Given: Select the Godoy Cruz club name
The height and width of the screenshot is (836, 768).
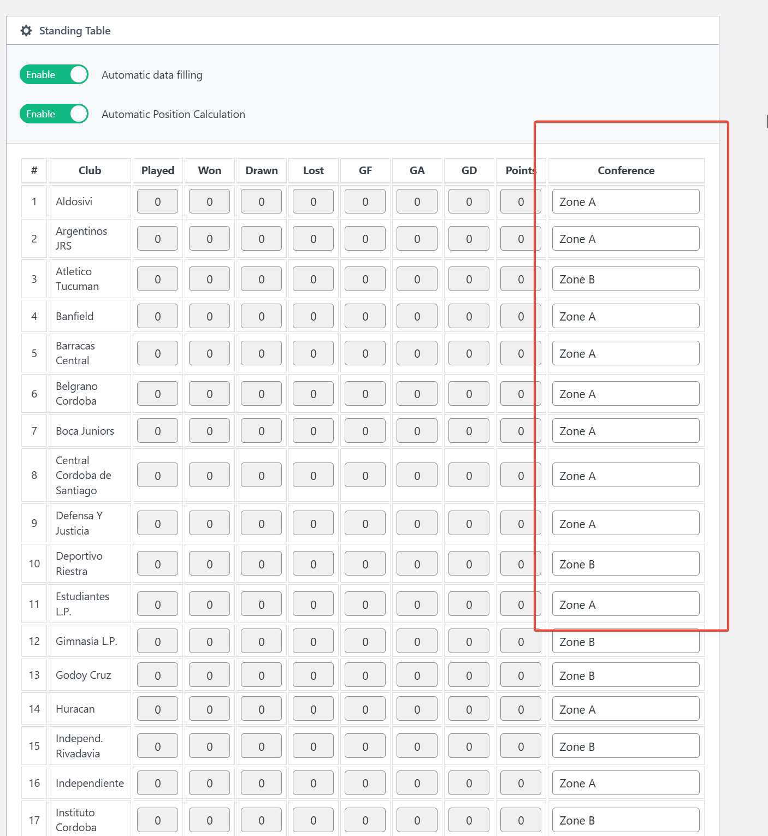Looking at the screenshot, I should click(x=84, y=675).
